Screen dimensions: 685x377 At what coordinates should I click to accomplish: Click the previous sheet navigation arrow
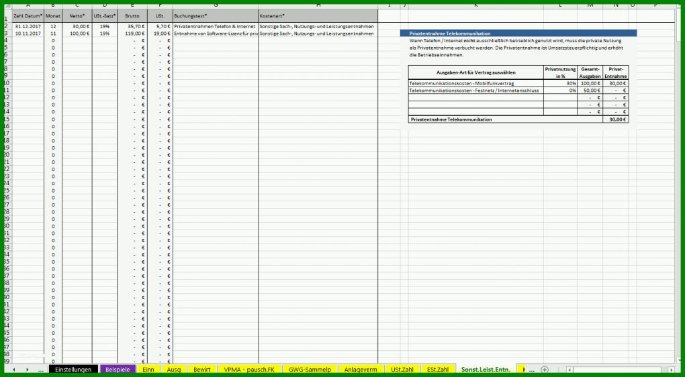tap(13, 370)
